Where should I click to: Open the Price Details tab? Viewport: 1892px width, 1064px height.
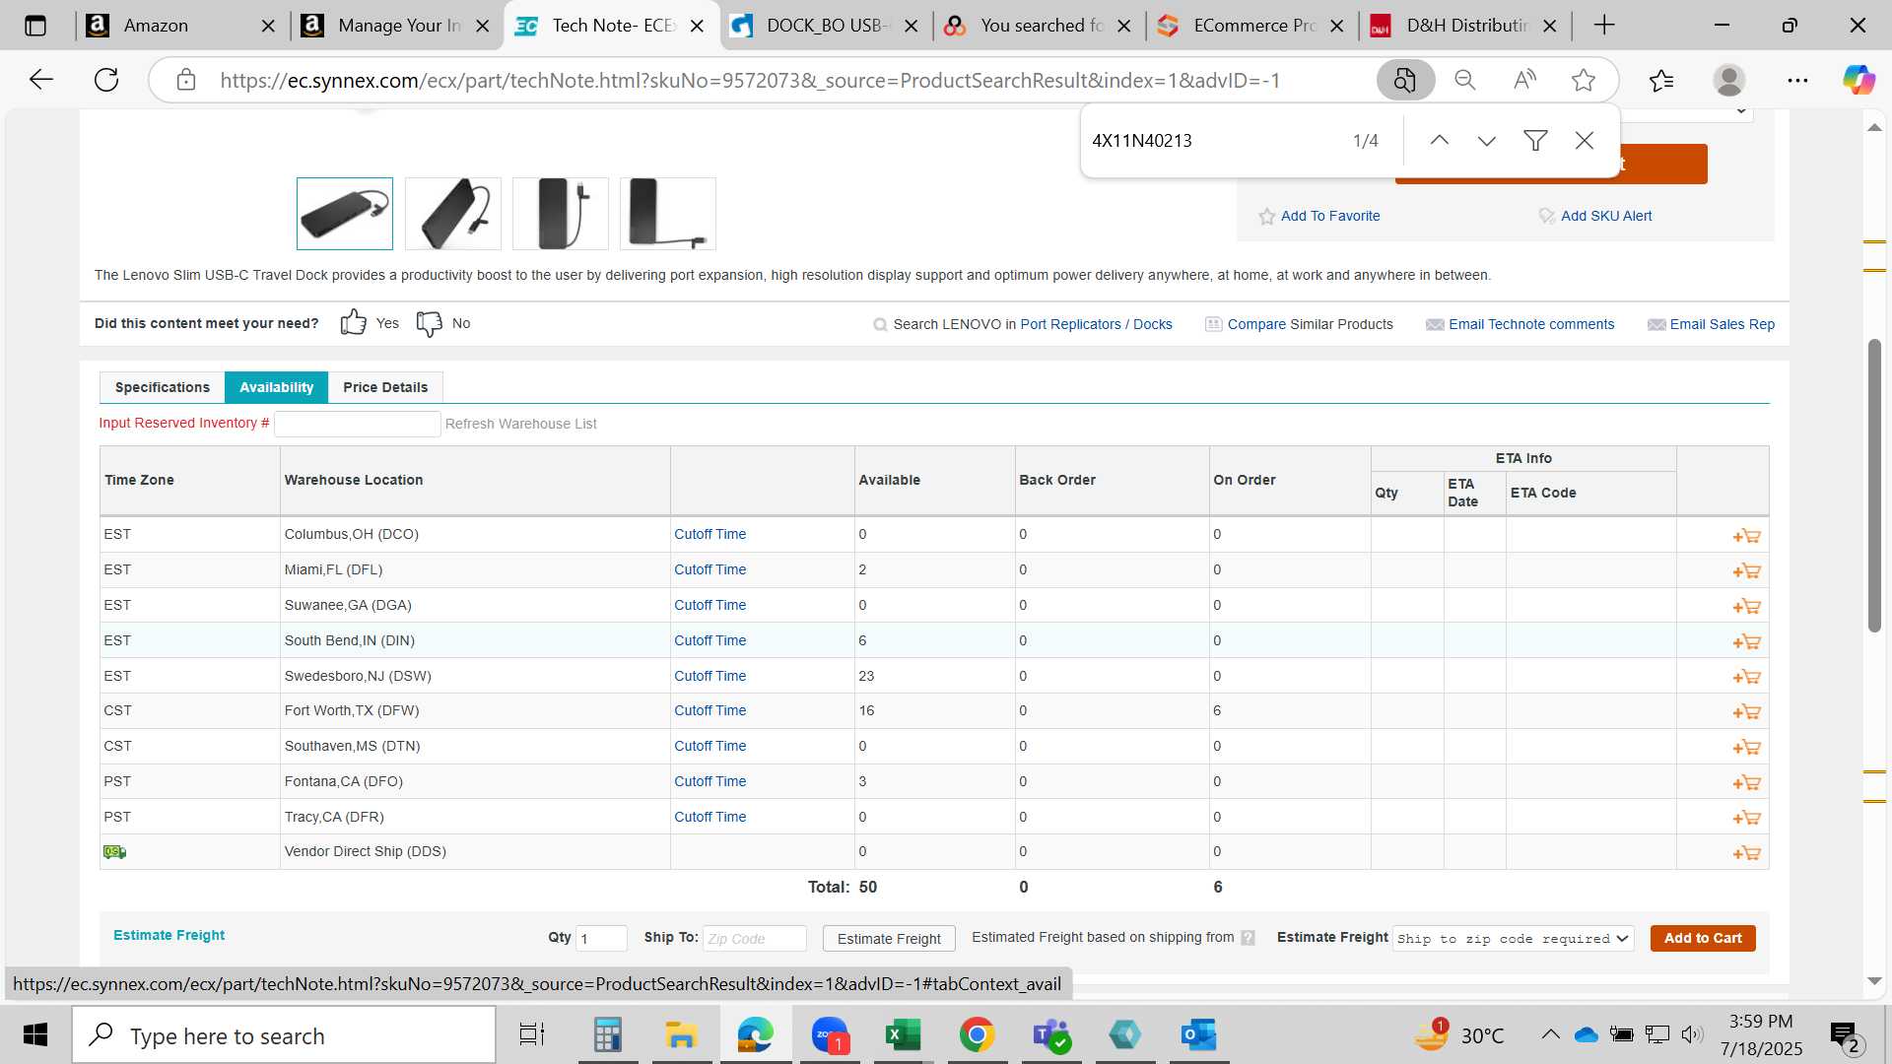(x=385, y=387)
